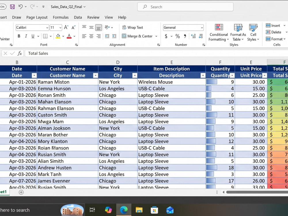Toggle Italic formatting
The width and height of the screenshot is (288, 216).
[x=26, y=36]
